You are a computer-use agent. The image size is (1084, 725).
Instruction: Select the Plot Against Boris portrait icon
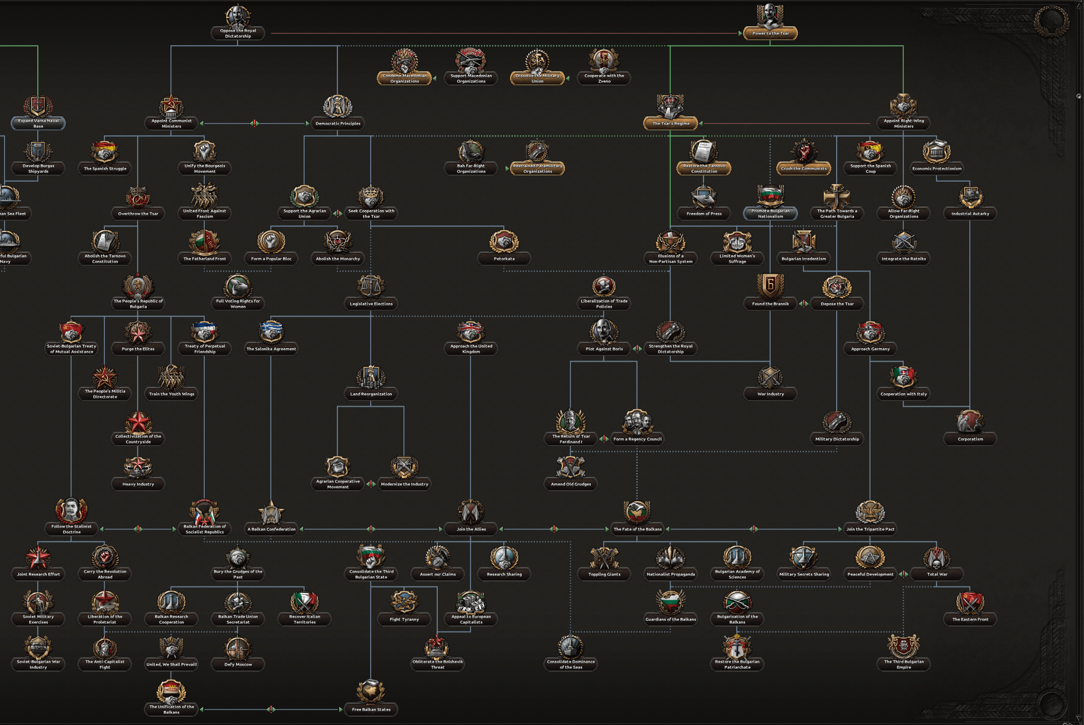click(x=604, y=331)
